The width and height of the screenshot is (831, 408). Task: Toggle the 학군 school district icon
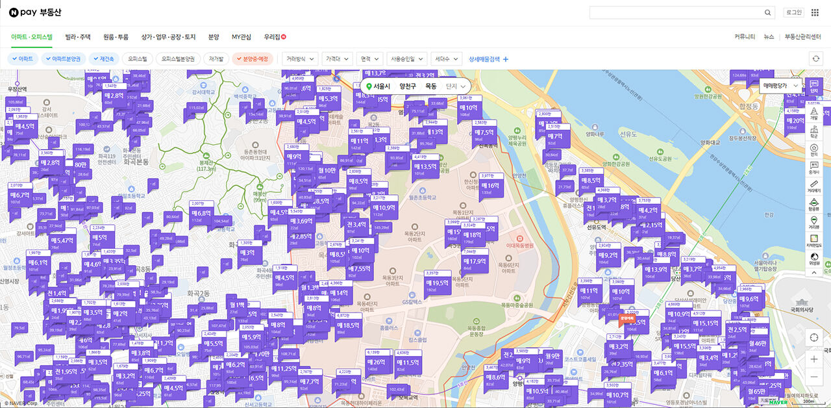[814, 132]
